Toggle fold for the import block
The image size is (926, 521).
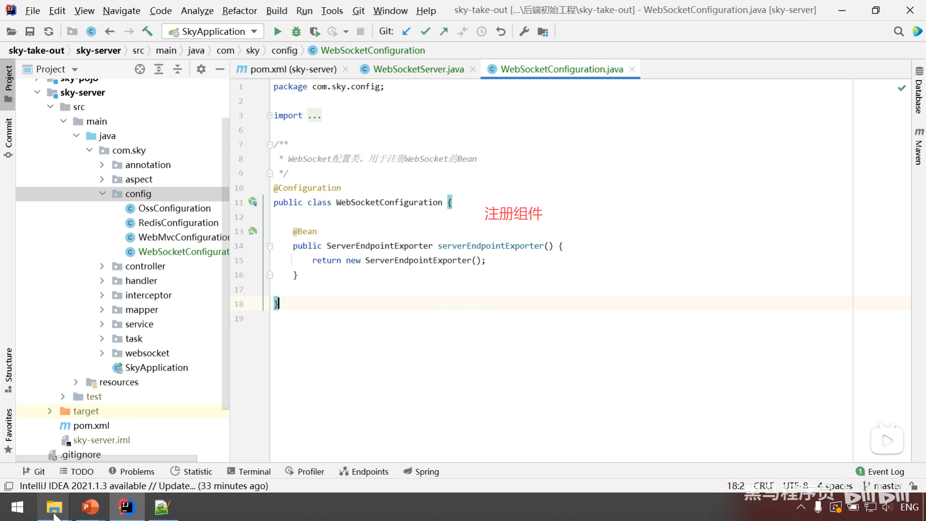point(270,116)
